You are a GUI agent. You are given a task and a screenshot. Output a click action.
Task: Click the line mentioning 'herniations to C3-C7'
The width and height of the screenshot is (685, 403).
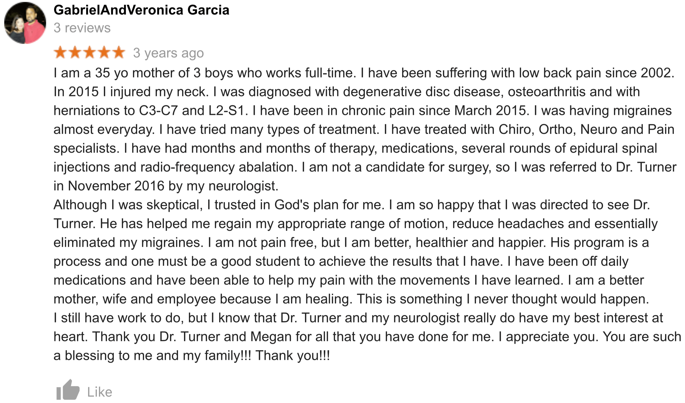pos(363,111)
